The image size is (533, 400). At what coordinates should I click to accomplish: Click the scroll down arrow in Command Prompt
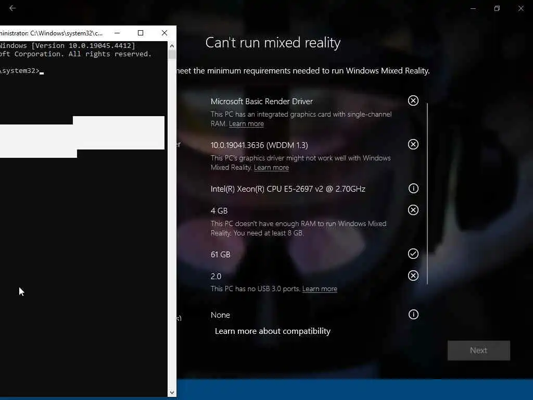click(x=172, y=393)
